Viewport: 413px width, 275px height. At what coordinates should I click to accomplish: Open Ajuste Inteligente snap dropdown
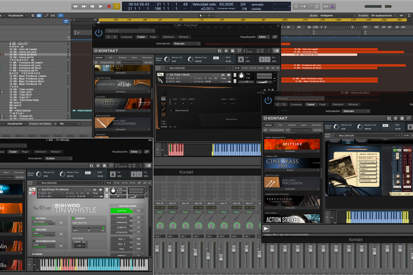(x=338, y=16)
